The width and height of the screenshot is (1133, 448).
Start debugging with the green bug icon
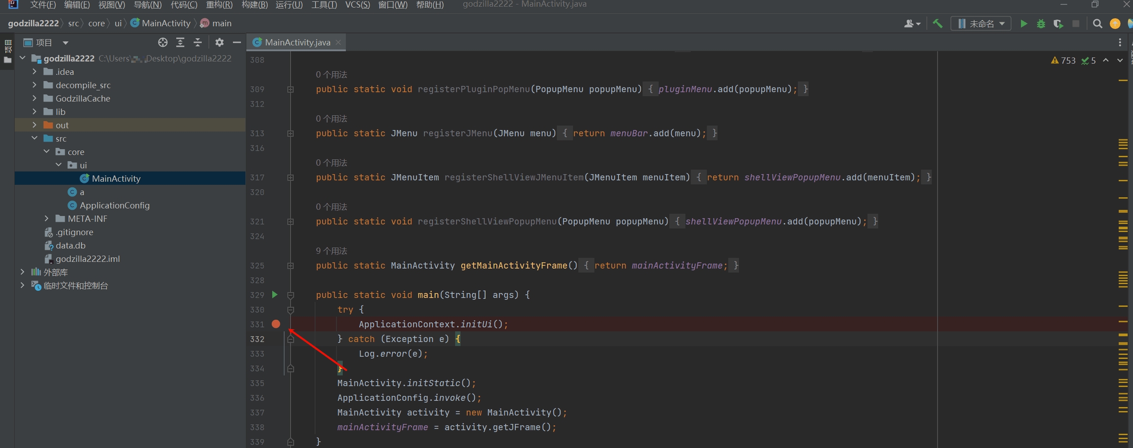1041,24
